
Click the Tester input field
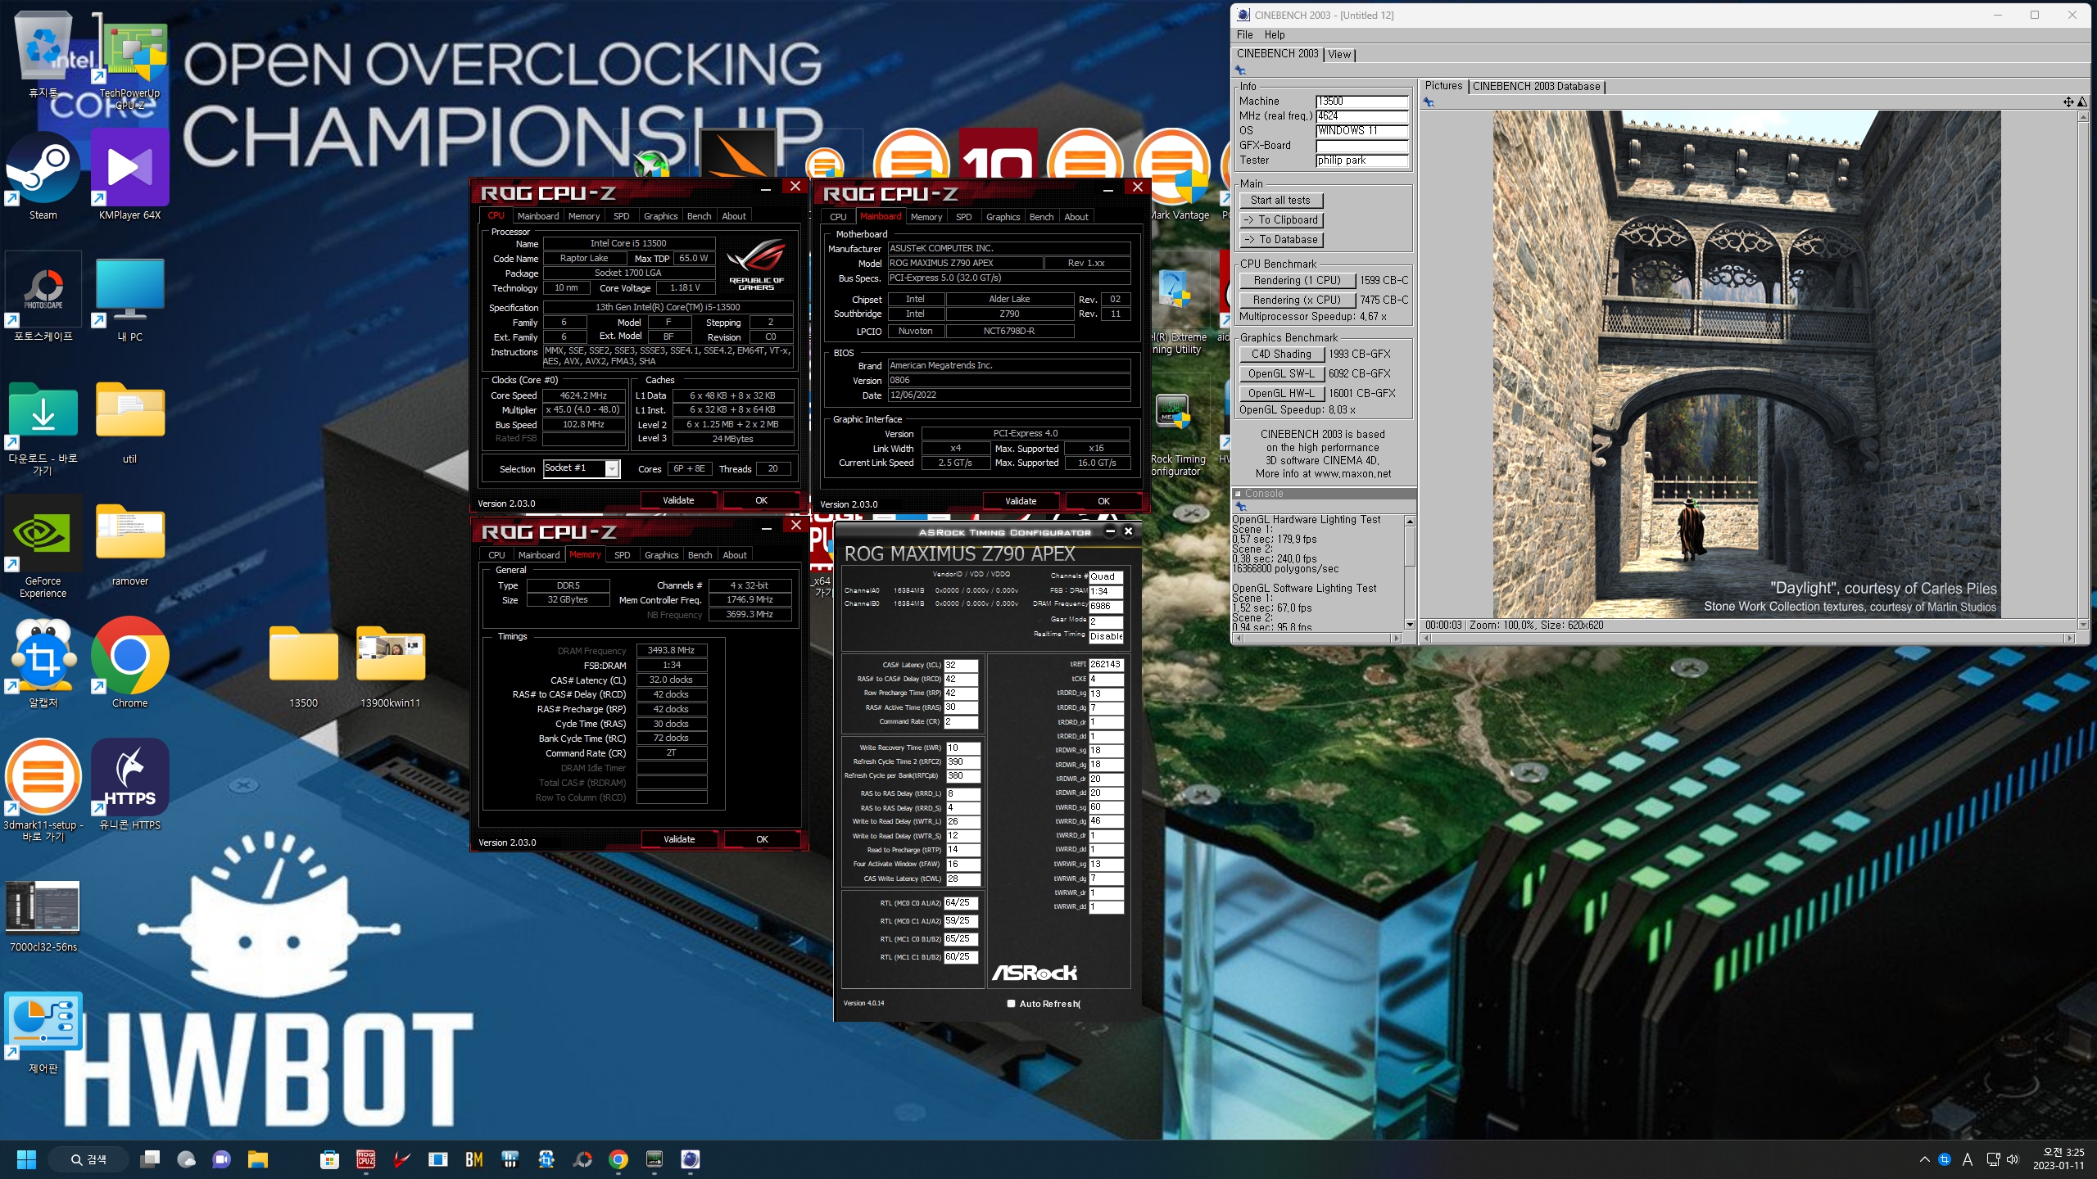tap(1361, 160)
